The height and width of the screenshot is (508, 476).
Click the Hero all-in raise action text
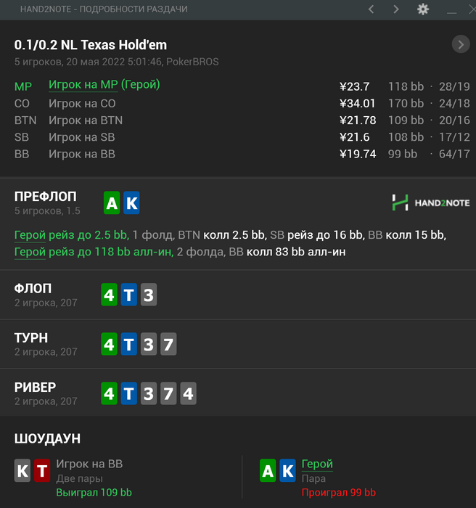[x=94, y=251]
